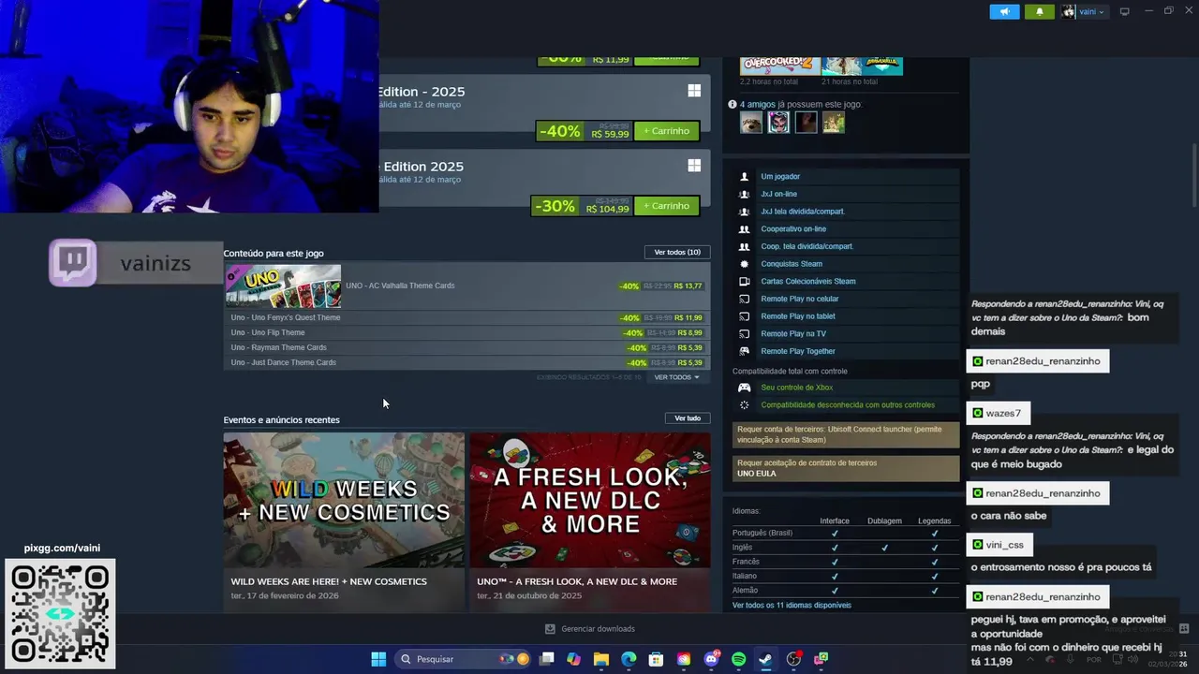This screenshot has width=1199, height=674.
Task: Open the Steam announcements megaphone button
Action: 1004,12
